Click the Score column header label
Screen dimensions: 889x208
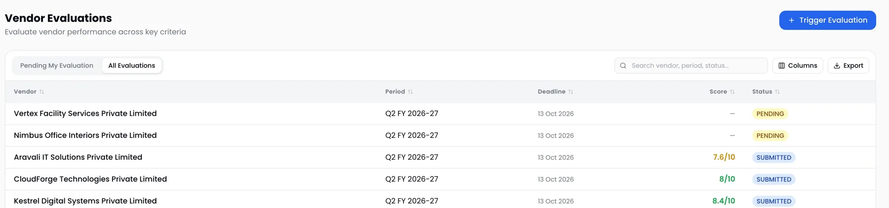[x=718, y=92]
